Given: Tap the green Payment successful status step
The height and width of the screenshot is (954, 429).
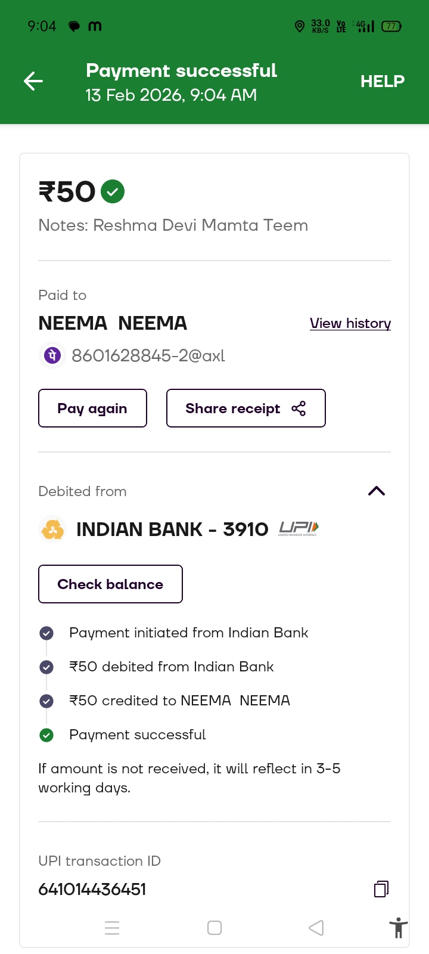Looking at the screenshot, I should (137, 735).
